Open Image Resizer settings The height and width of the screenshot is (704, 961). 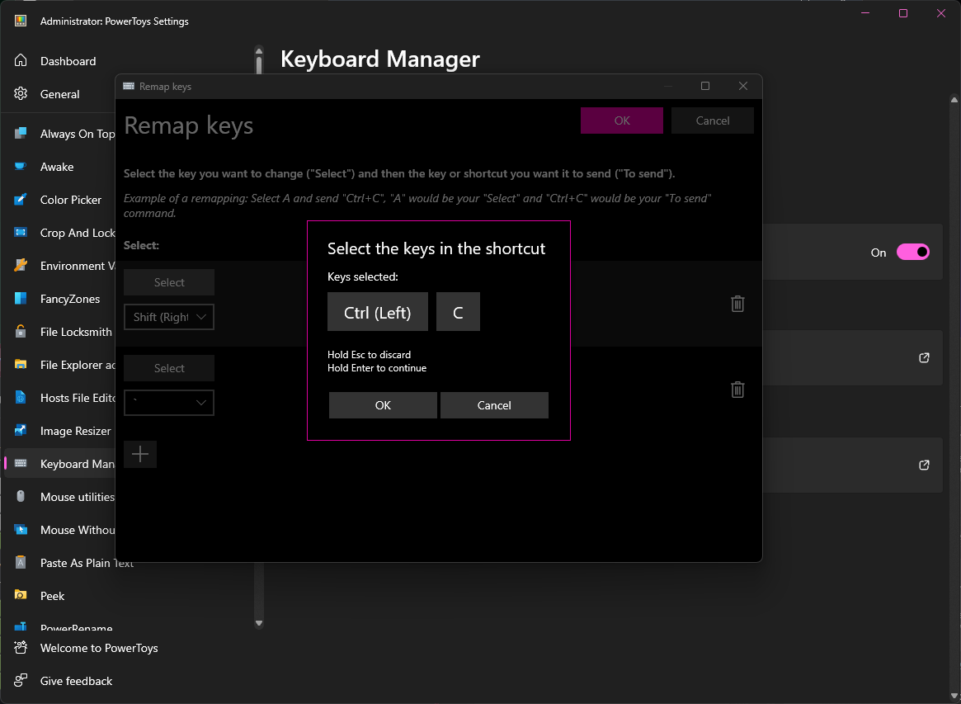(x=75, y=431)
